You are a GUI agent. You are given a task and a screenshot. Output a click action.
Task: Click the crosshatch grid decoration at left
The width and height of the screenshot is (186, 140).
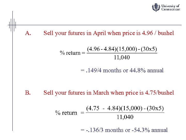[12, 24]
